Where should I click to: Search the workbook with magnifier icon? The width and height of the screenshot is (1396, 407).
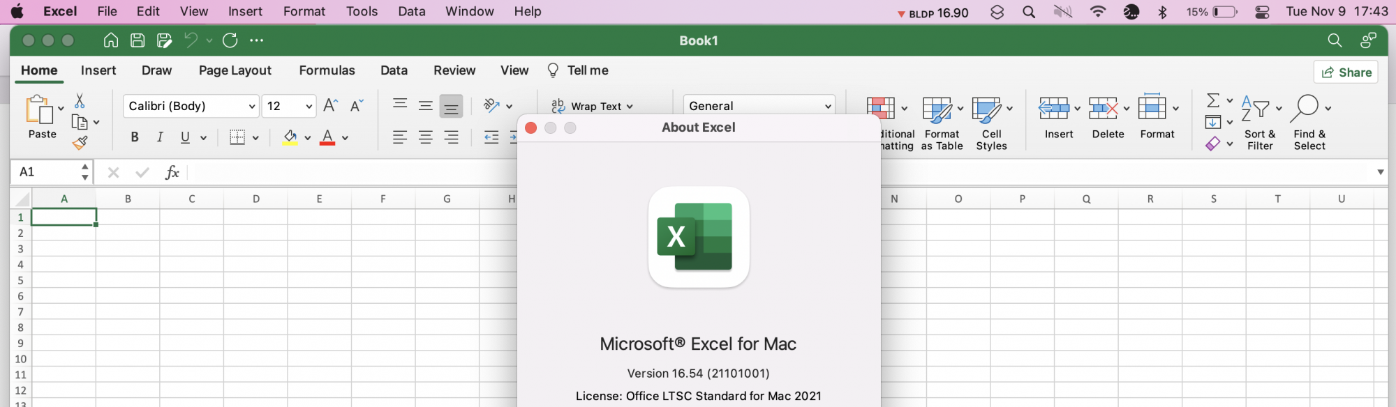pos(1335,40)
